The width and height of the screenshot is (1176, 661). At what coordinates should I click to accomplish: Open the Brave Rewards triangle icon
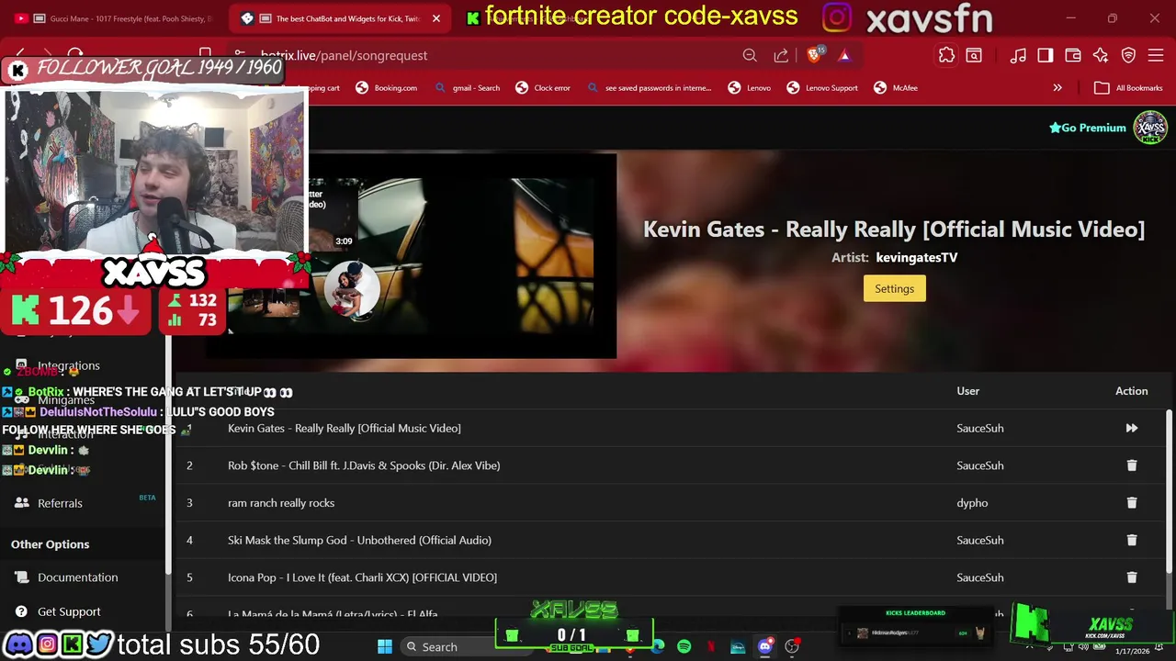click(844, 55)
